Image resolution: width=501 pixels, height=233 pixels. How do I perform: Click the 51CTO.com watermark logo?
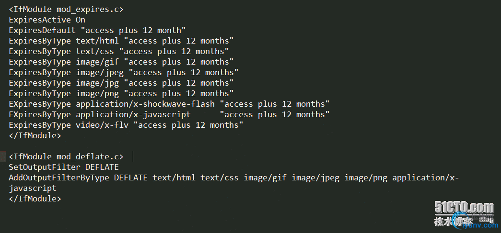tap(464, 208)
